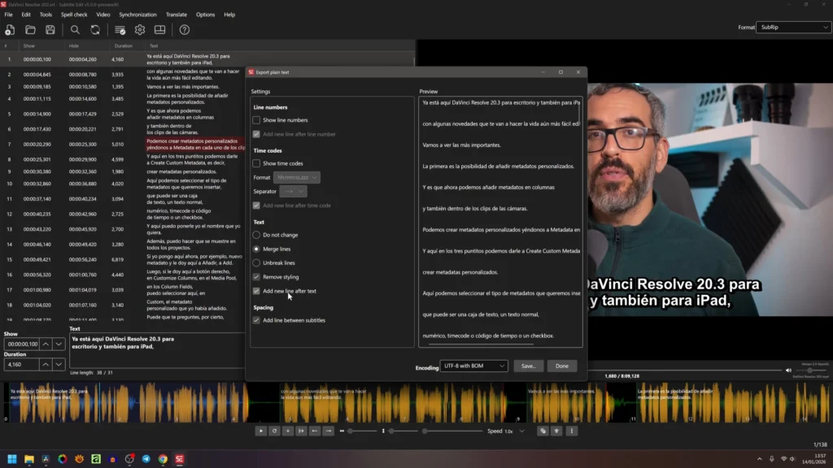The height and width of the screenshot is (468, 833).
Task: Open Telegram from the taskbar
Action: click(x=146, y=459)
